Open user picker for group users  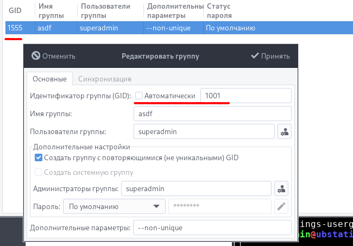tap(284, 131)
